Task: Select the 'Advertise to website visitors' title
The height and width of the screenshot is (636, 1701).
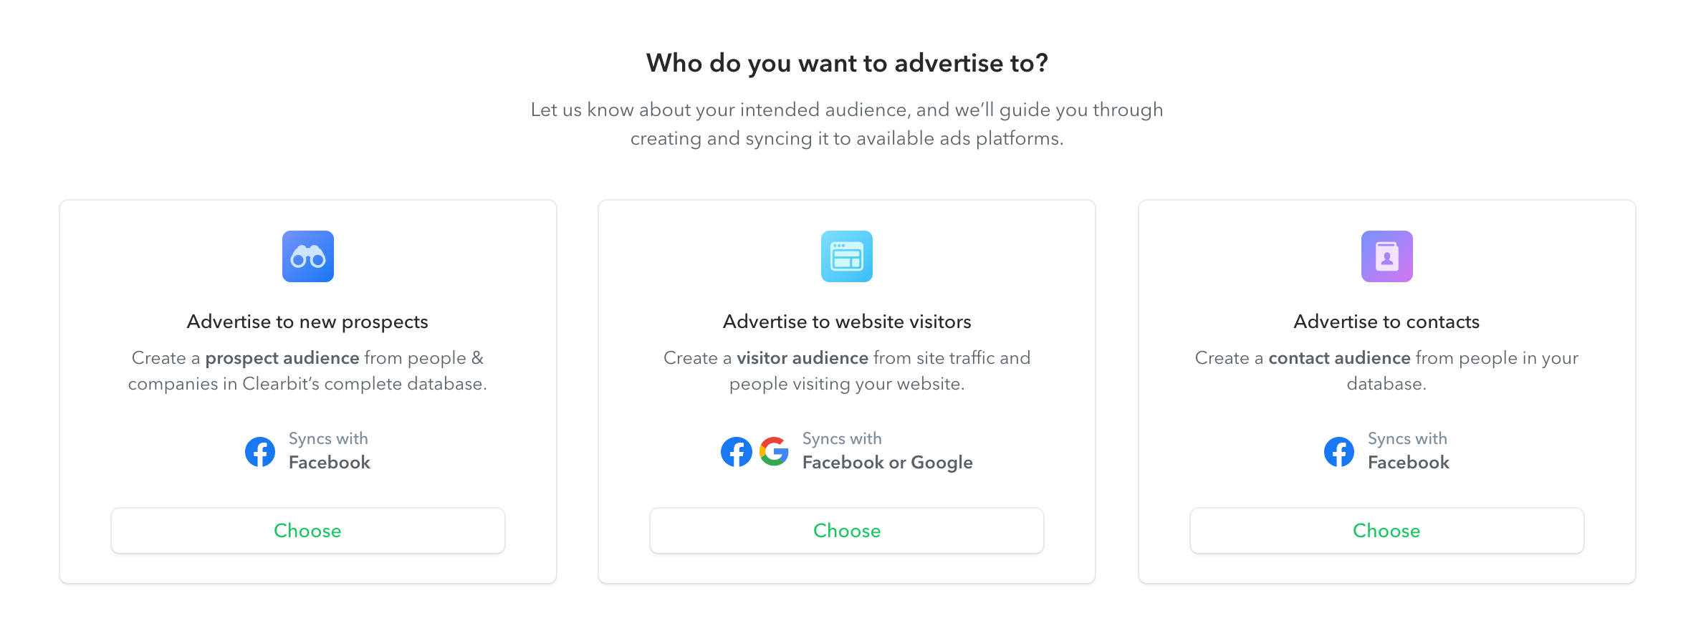Action: point(847,322)
